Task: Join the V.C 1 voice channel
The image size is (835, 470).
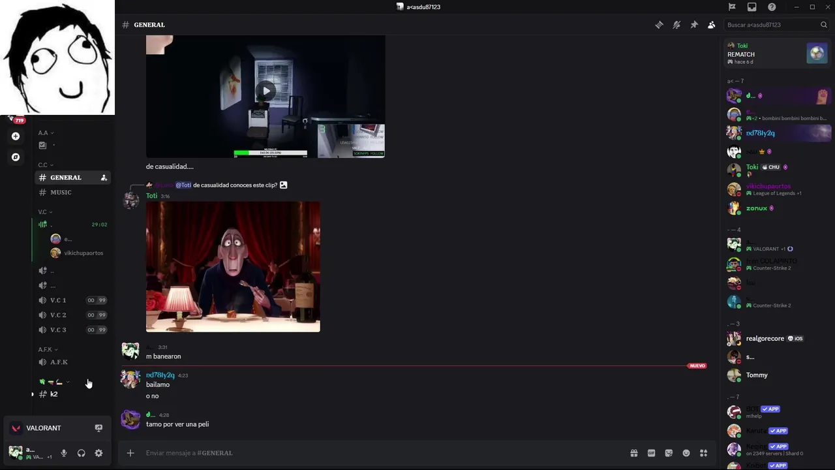Action: coord(72,300)
